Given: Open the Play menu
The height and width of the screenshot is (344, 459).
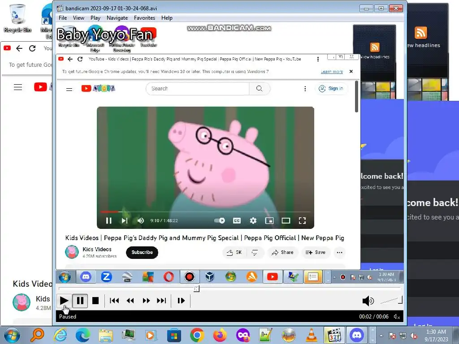Looking at the screenshot, I should [95, 18].
